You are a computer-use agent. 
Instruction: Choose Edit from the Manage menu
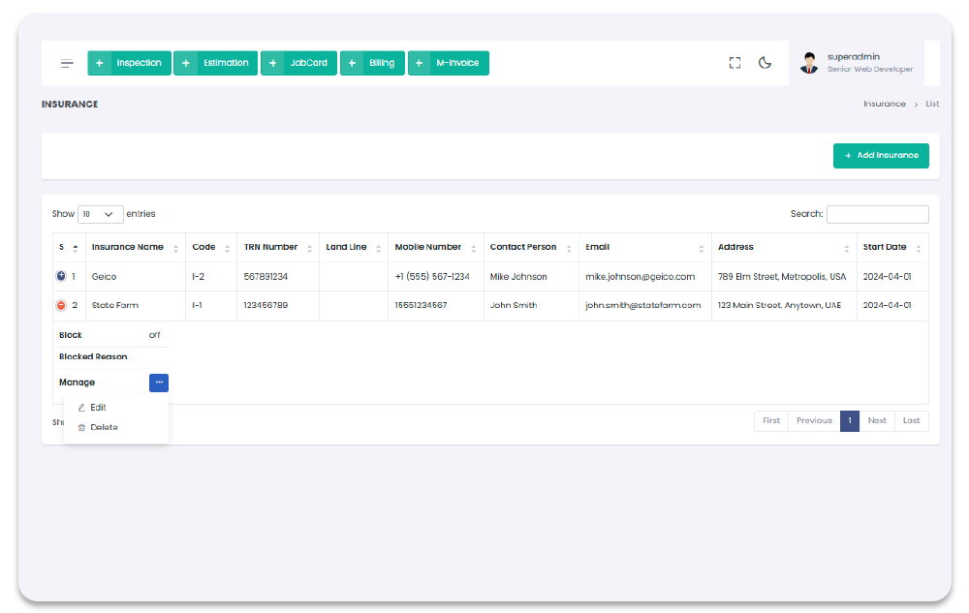coord(98,408)
